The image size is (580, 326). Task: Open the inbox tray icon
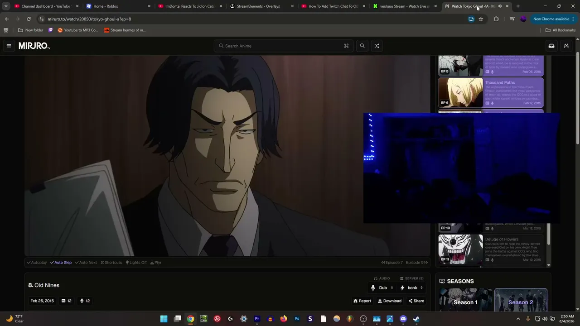point(551,46)
